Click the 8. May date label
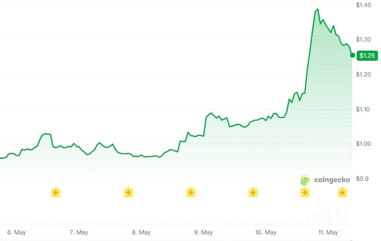This screenshot has width=381, height=241. click(141, 232)
